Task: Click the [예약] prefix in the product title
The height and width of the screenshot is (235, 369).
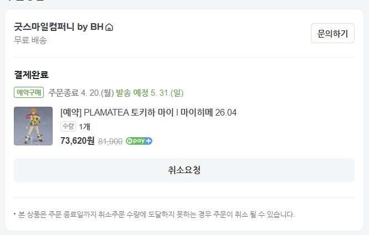Action: [71, 113]
